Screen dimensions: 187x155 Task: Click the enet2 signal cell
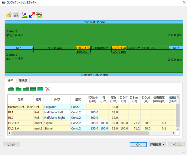coord(39,128)
